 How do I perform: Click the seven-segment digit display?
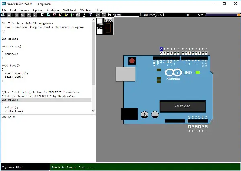tap(108, 28)
